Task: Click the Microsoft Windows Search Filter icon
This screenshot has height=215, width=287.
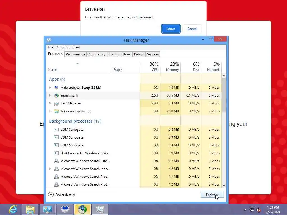Action: coord(56,161)
